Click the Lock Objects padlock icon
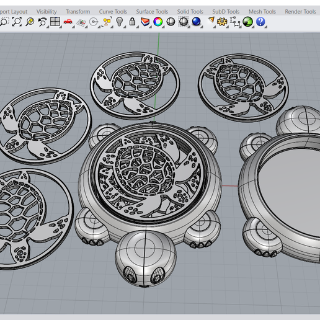Screen dimensions: 320x320 [x=132, y=22]
